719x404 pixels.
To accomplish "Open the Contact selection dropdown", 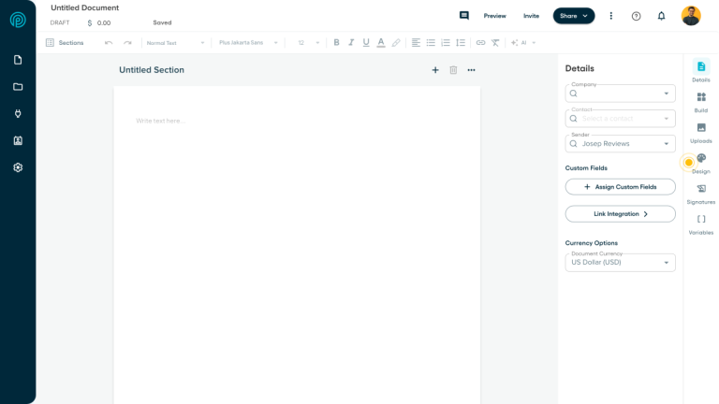I will click(620, 119).
